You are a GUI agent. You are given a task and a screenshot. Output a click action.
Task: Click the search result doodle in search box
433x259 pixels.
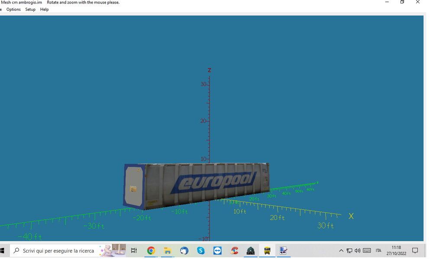(113, 250)
